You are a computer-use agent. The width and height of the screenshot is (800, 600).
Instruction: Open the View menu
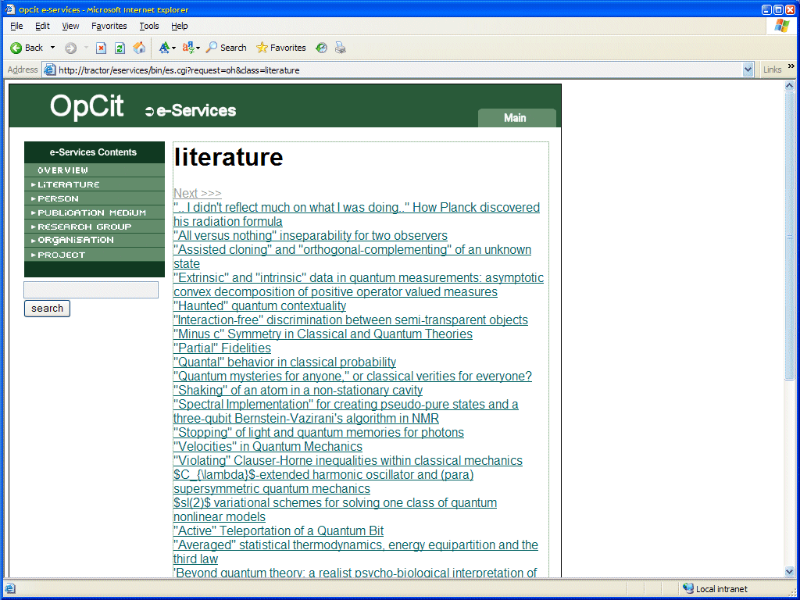tap(70, 26)
